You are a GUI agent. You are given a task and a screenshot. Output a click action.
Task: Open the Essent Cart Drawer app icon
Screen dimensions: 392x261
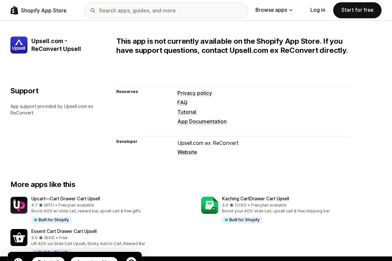(x=19, y=238)
